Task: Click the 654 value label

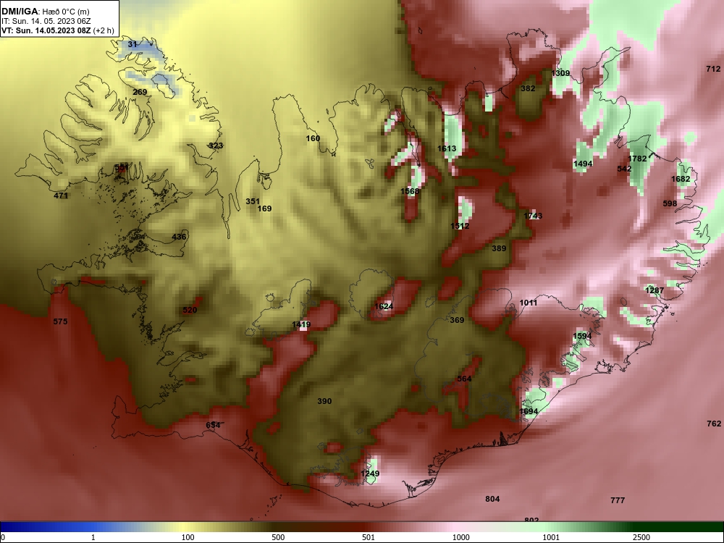Action: (x=214, y=425)
